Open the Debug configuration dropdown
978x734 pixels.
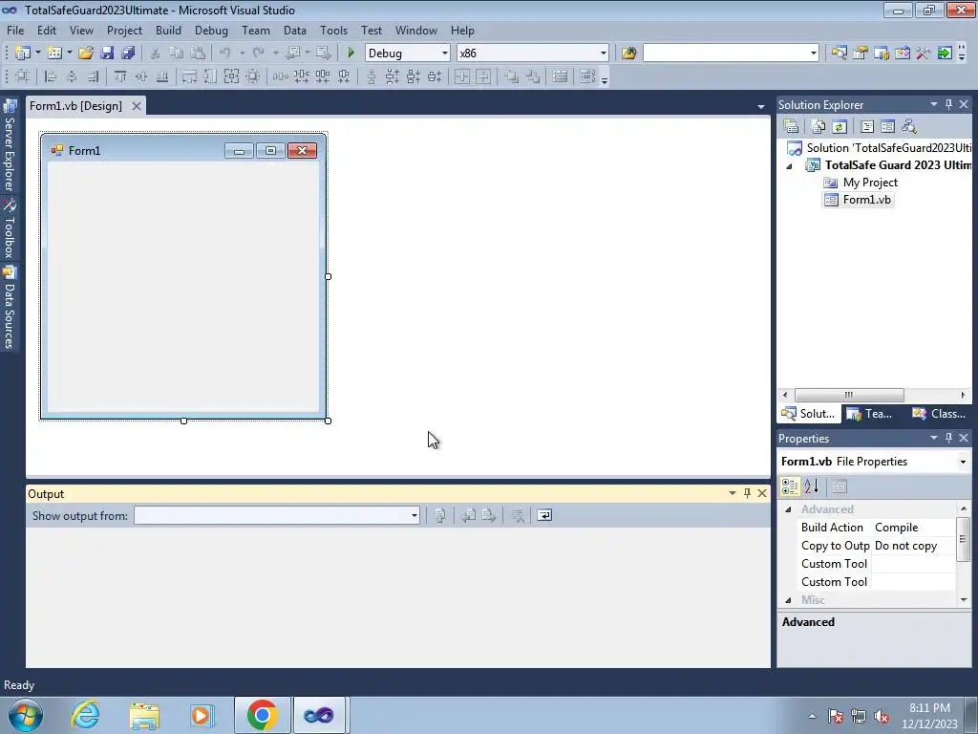(x=445, y=54)
